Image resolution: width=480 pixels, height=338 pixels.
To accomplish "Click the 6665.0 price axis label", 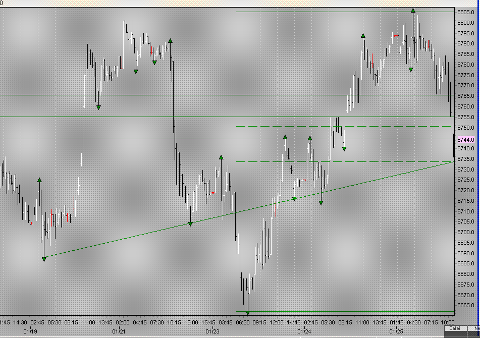I will (465, 306).
